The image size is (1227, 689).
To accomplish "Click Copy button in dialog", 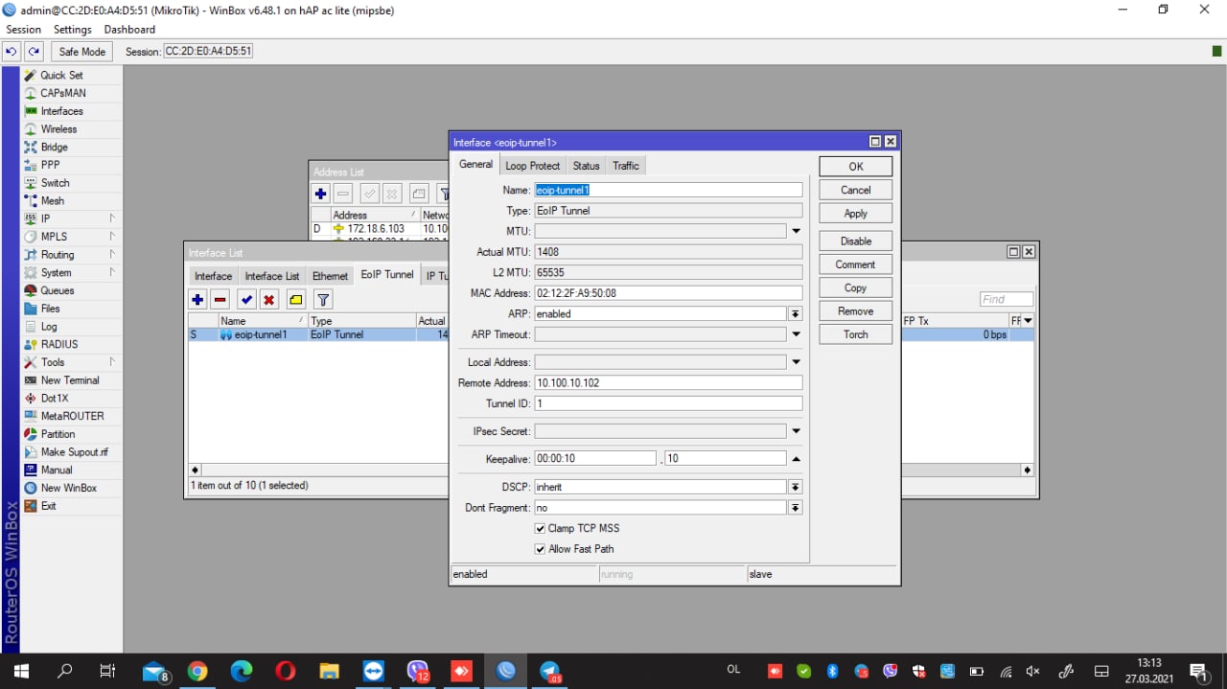I will [856, 287].
